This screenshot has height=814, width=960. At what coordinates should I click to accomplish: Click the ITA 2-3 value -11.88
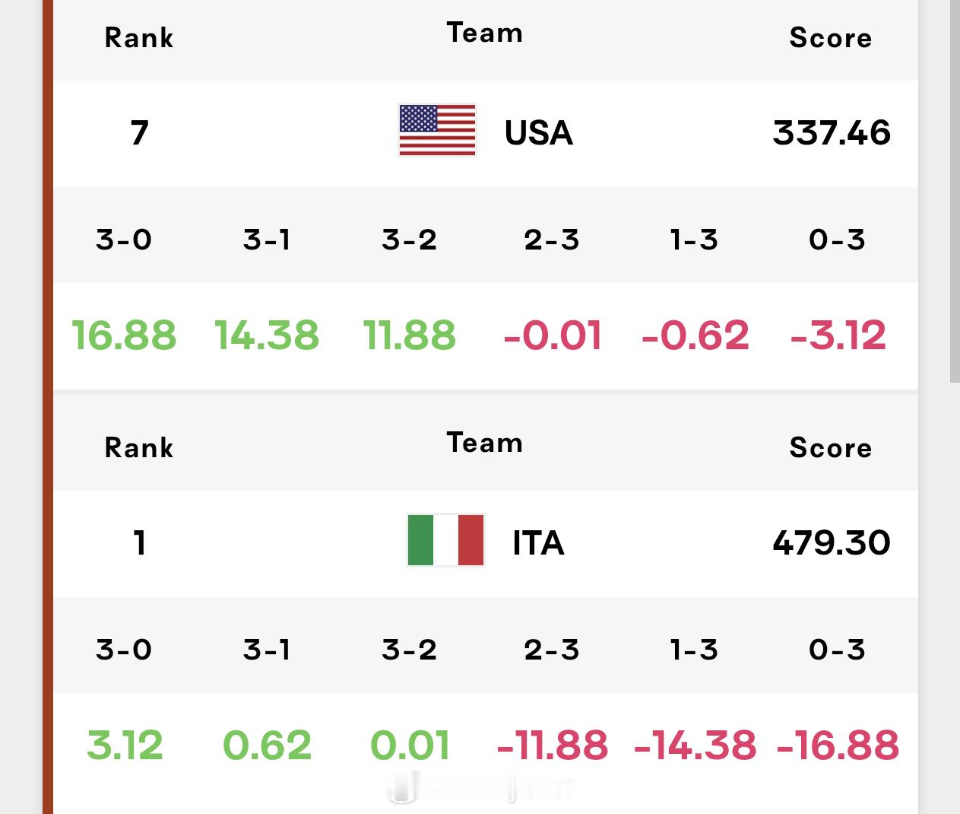[553, 746]
